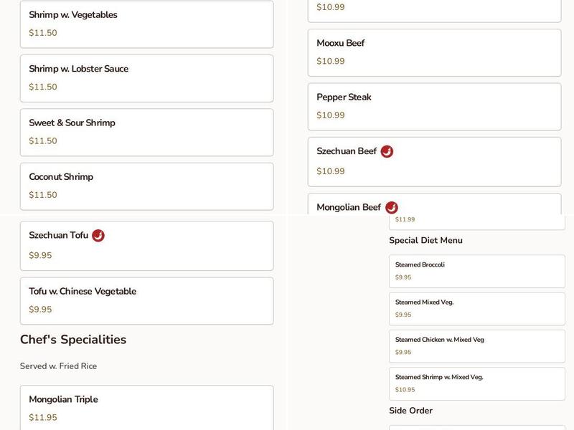The image size is (574, 430).
Task: Select Steamed Shrimp w. Mixed Veg. item
Action: tap(476, 383)
